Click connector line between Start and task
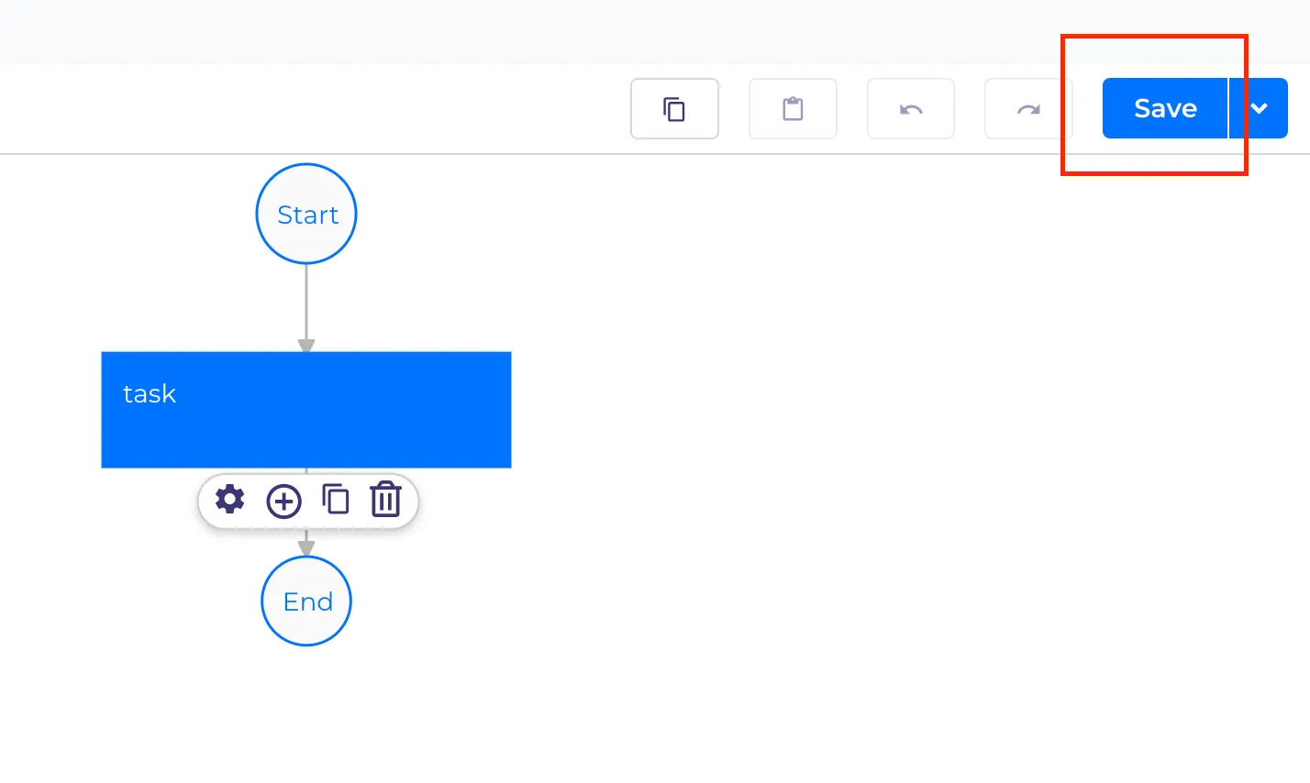The width and height of the screenshot is (1310, 783). pos(306,303)
